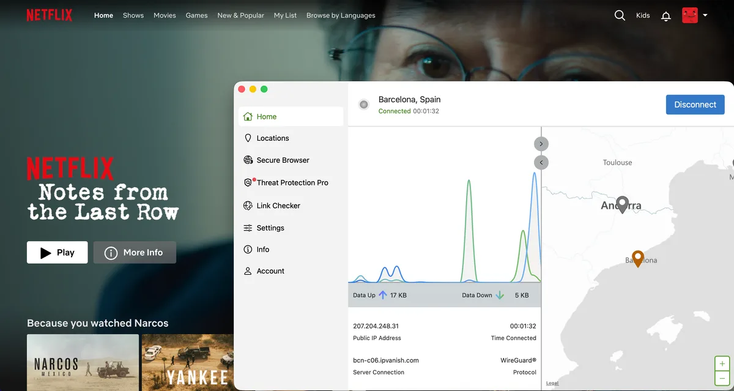Collapse panel with left chevron button

541,162
